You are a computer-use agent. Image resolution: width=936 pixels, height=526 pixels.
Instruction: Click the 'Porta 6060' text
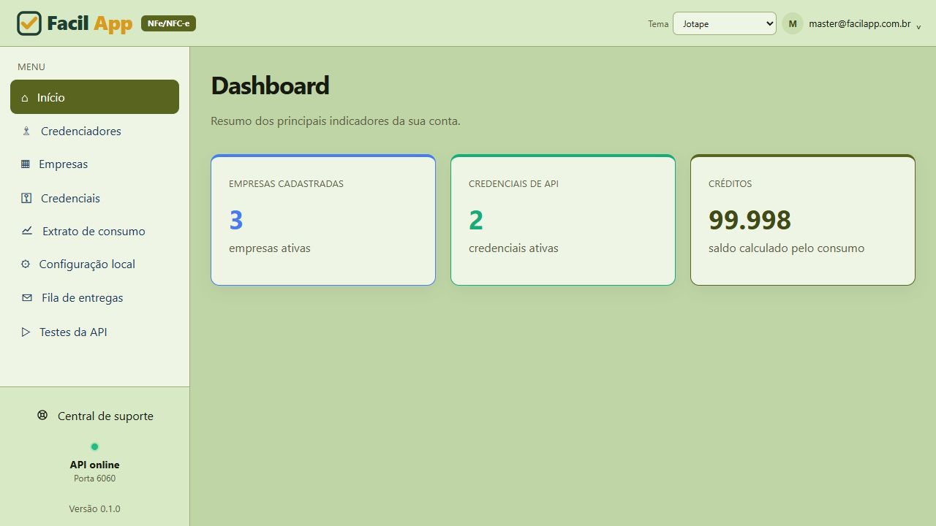click(94, 479)
